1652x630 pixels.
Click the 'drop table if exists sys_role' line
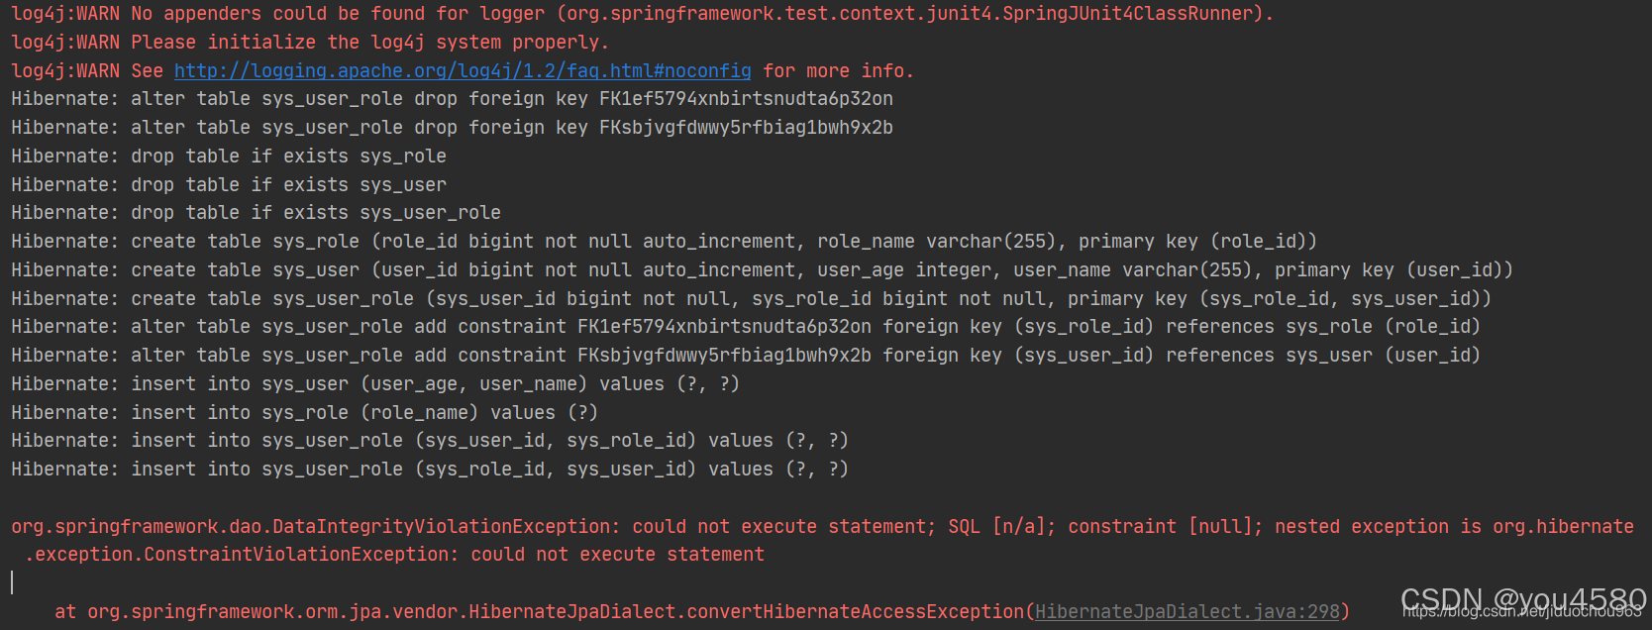pyautogui.click(x=229, y=157)
